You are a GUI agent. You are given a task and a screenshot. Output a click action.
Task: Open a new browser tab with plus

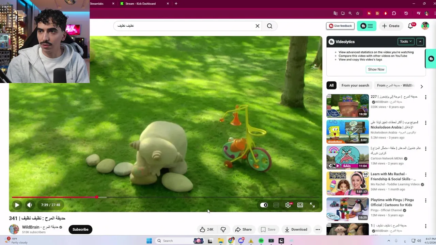click(x=176, y=4)
